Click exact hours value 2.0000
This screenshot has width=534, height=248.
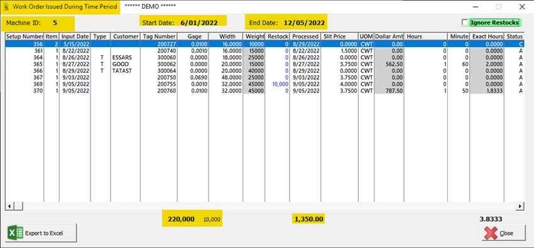(494, 63)
